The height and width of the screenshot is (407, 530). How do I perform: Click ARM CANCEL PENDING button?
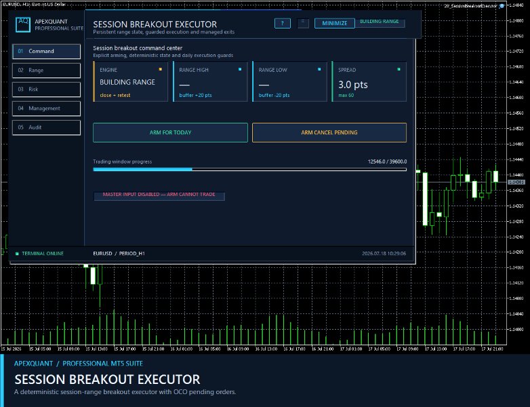pyautogui.click(x=329, y=133)
